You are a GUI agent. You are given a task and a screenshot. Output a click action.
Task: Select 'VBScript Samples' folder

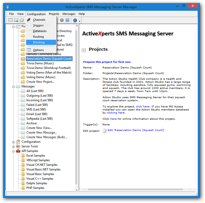(38, 160)
